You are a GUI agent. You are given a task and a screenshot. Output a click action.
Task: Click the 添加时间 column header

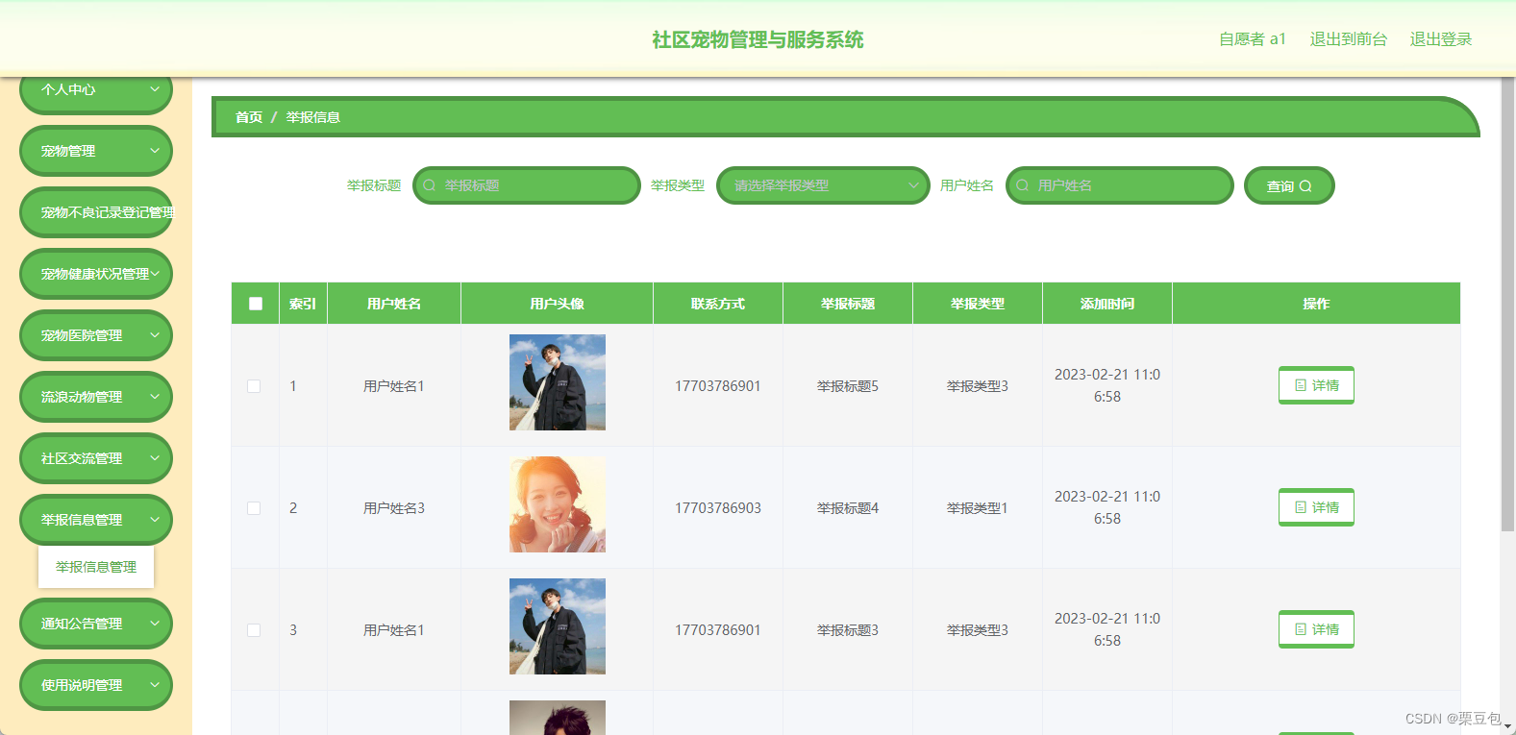[1107, 304]
